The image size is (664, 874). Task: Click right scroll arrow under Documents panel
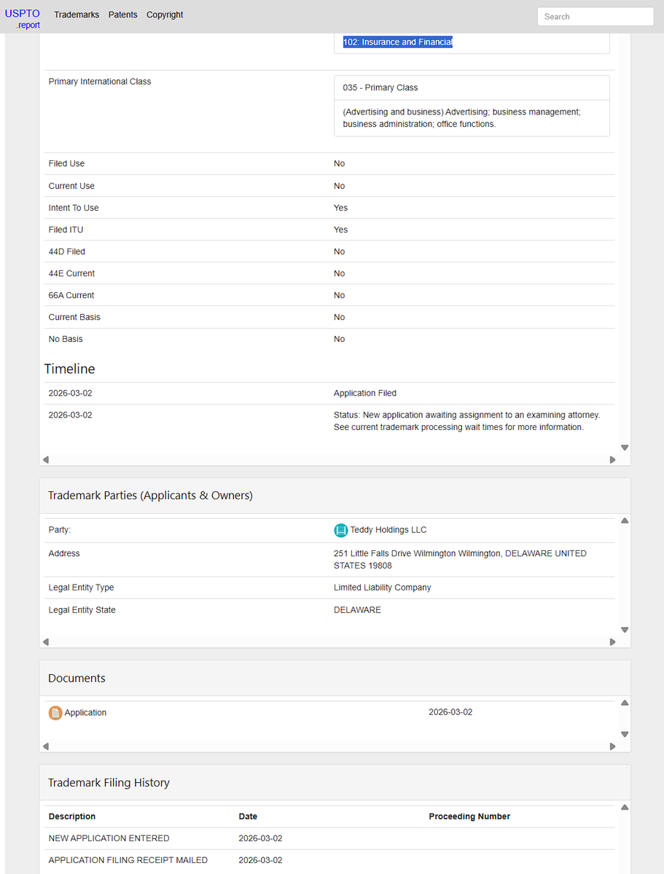tap(613, 746)
